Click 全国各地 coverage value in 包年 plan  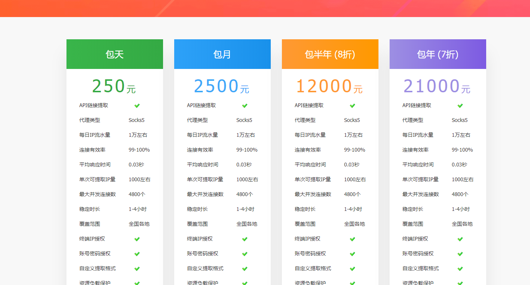462,224
